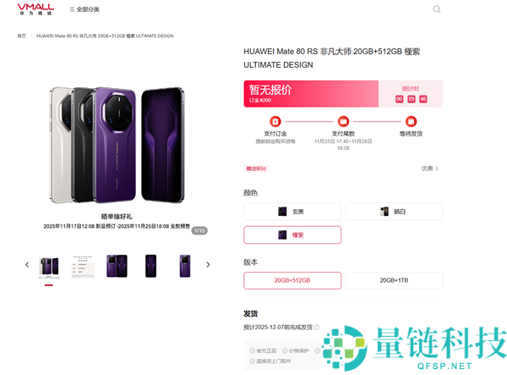This screenshot has width=507, height=375.
Task: Open the 全部分类 hamburger menu
Action: point(84,9)
